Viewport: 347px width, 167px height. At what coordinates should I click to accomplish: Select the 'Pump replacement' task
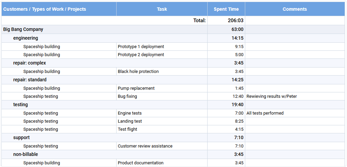click(136, 88)
